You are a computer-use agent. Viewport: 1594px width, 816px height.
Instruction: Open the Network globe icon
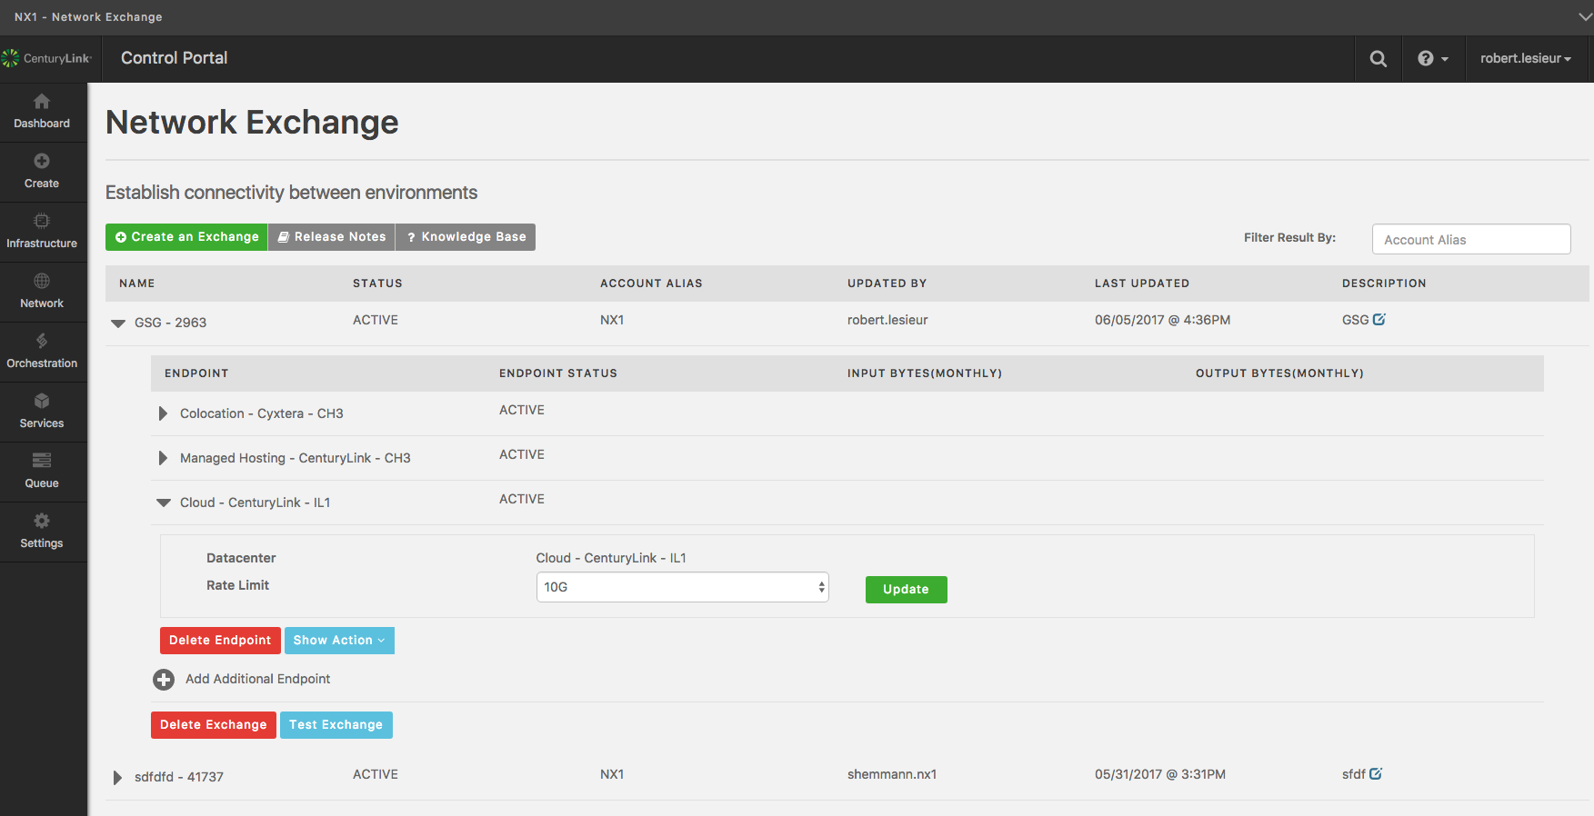pyautogui.click(x=42, y=281)
